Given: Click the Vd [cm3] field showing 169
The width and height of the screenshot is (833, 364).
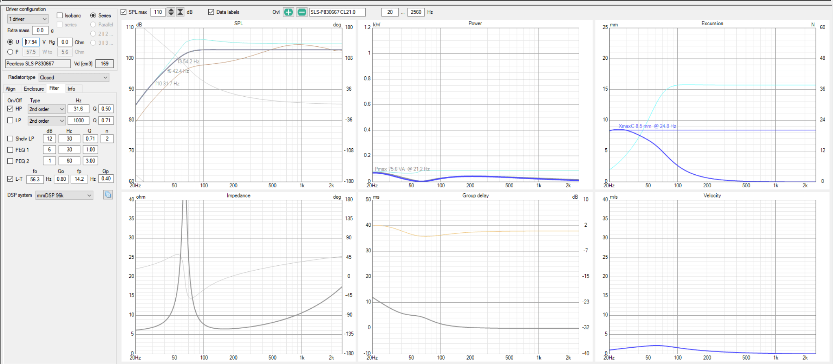Looking at the screenshot, I should coord(105,64).
